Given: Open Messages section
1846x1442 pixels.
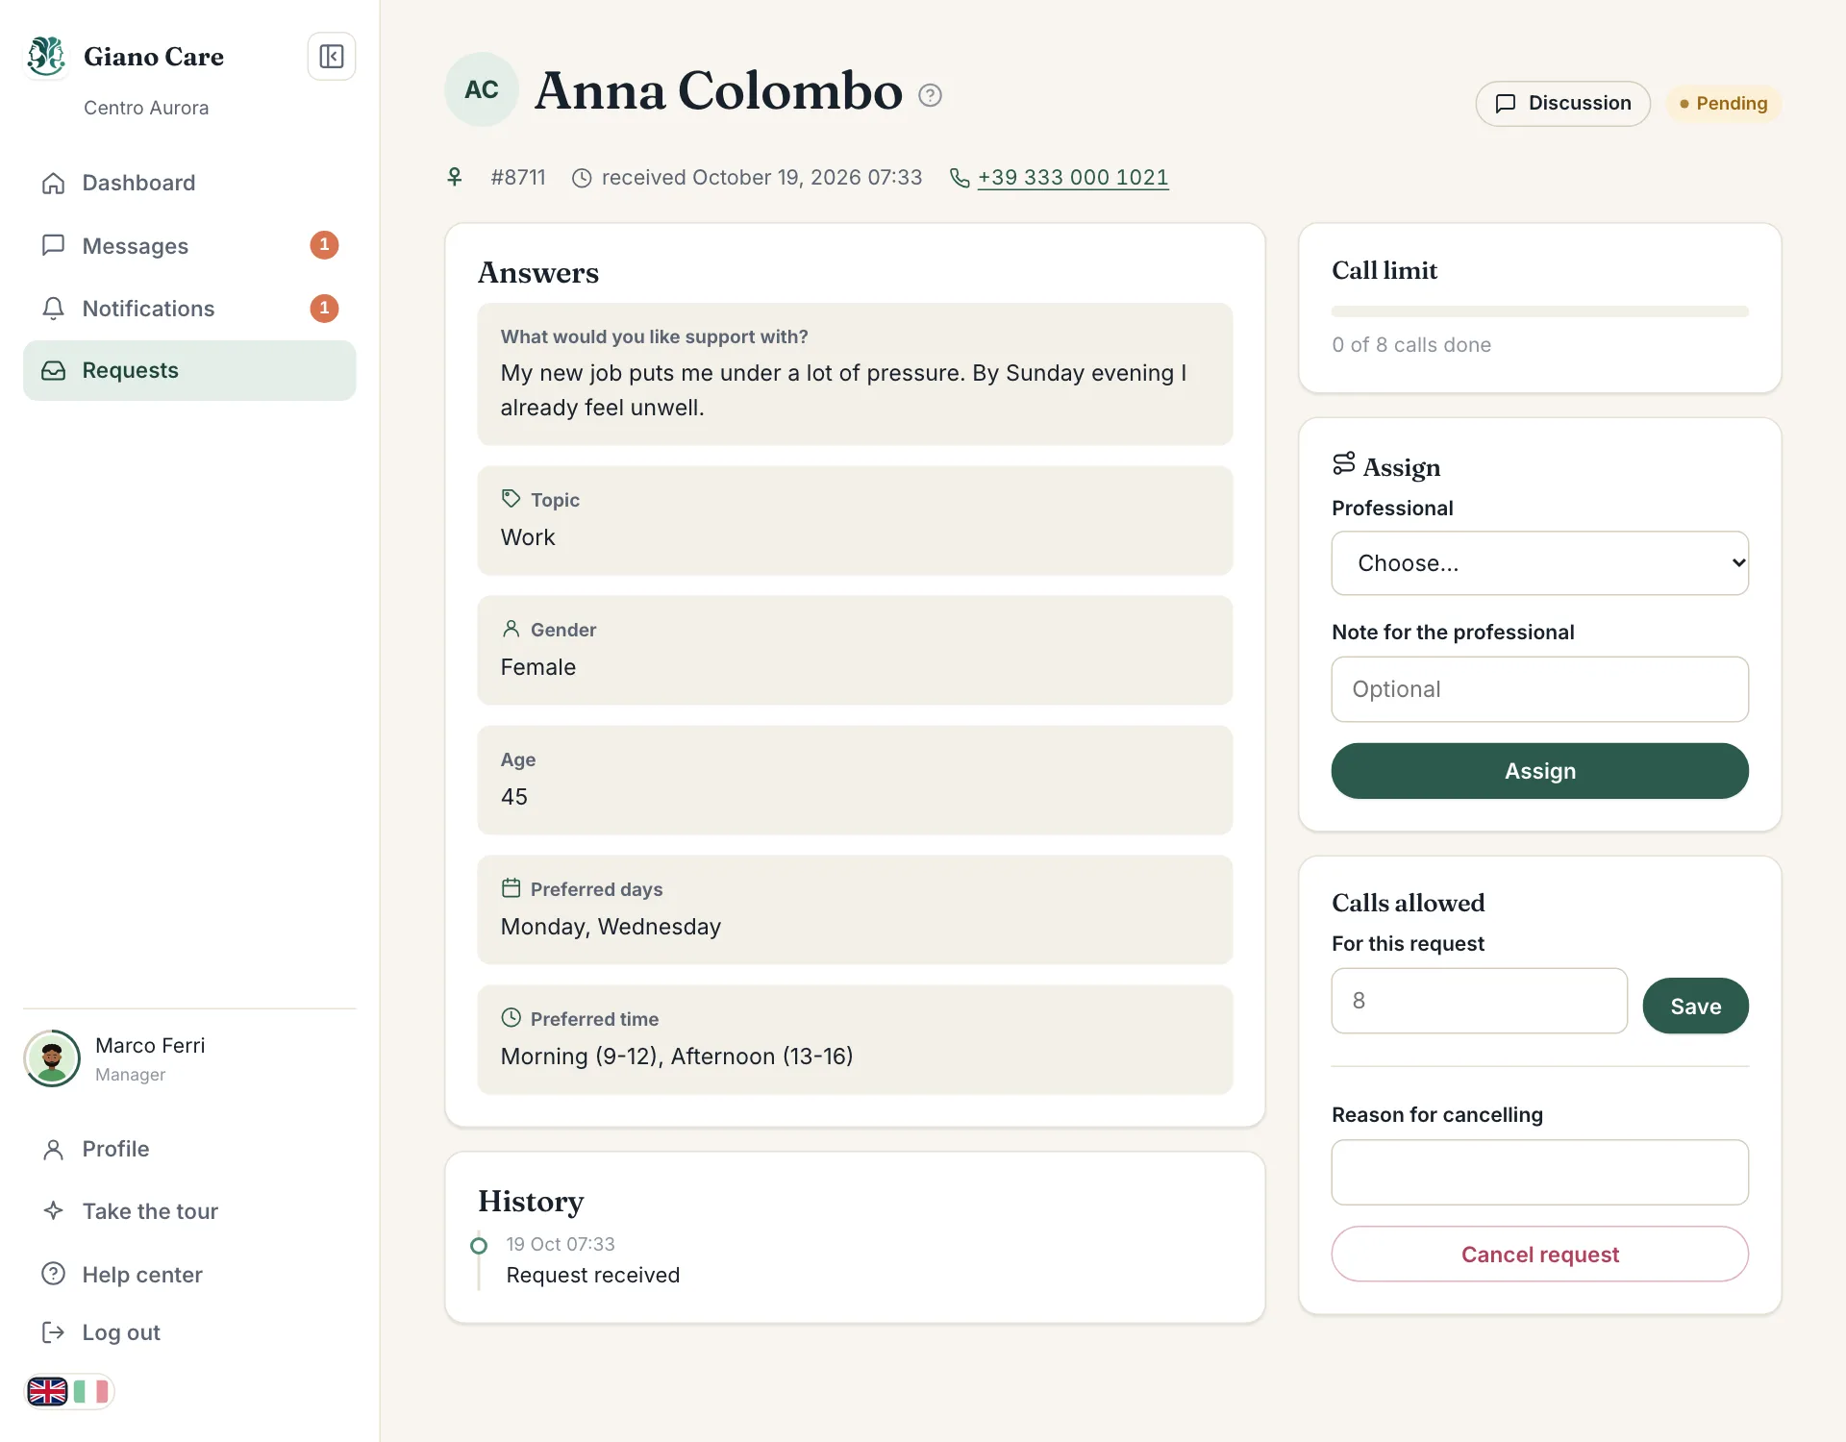Looking at the screenshot, I should (x=189, y=245).
